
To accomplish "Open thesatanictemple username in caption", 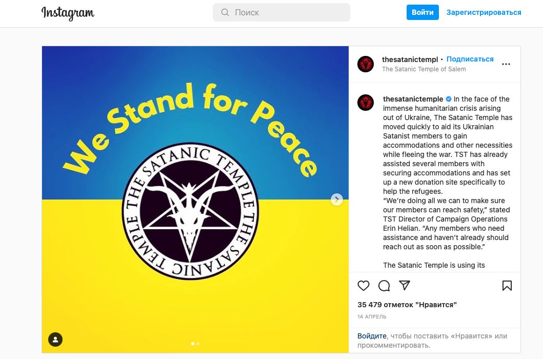I will pyautogui.click(x=413, y=99).
